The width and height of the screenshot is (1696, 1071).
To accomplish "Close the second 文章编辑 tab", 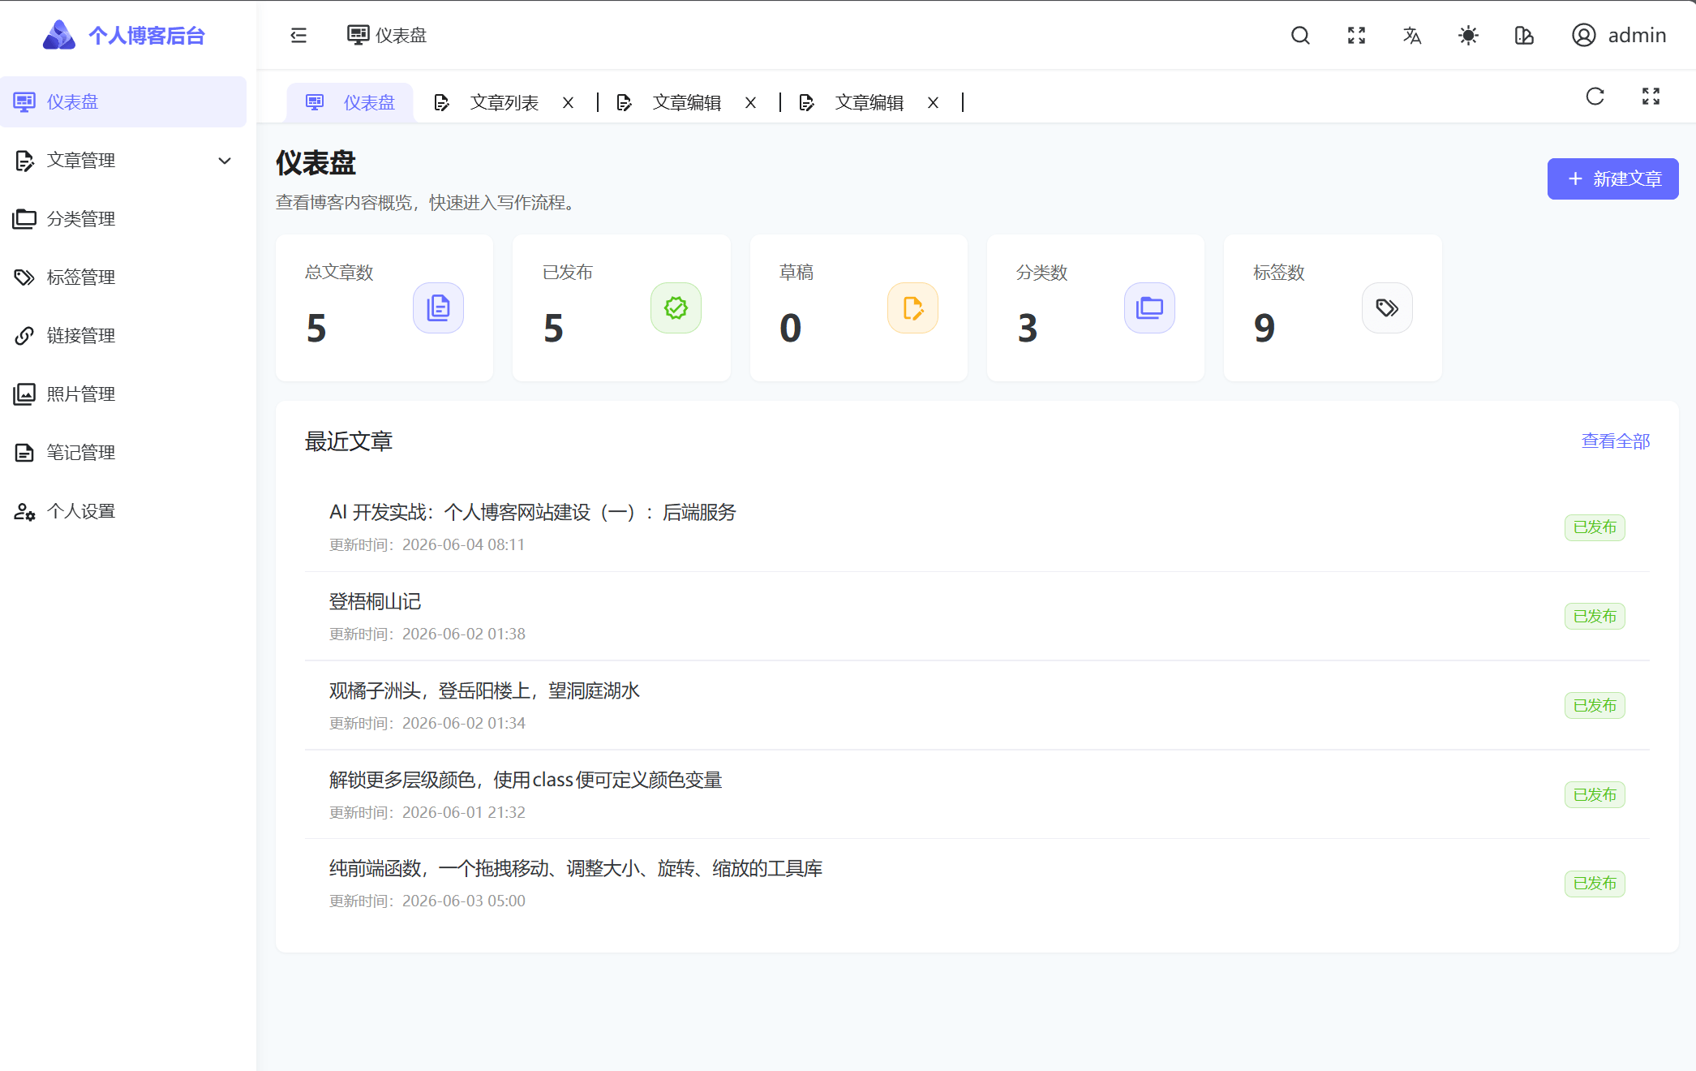I will pyautogui.click(x=934, y=102).
